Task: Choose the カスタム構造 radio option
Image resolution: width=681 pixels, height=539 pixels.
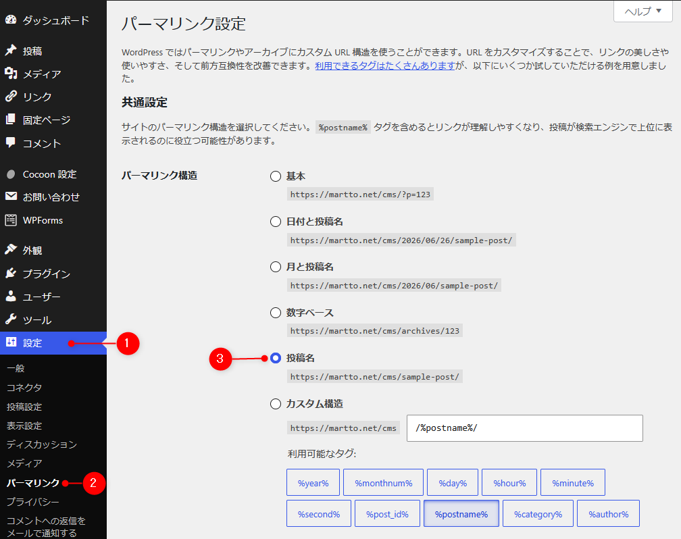Action: click(x=276, y=404)
